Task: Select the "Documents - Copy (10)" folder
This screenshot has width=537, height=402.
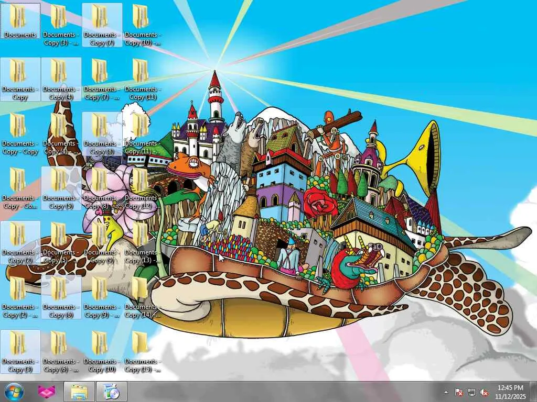Action: pyautogui.click(x=102, y=351)
